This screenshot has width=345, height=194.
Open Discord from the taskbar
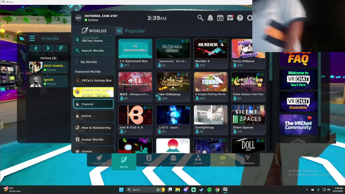click(186, 190)
